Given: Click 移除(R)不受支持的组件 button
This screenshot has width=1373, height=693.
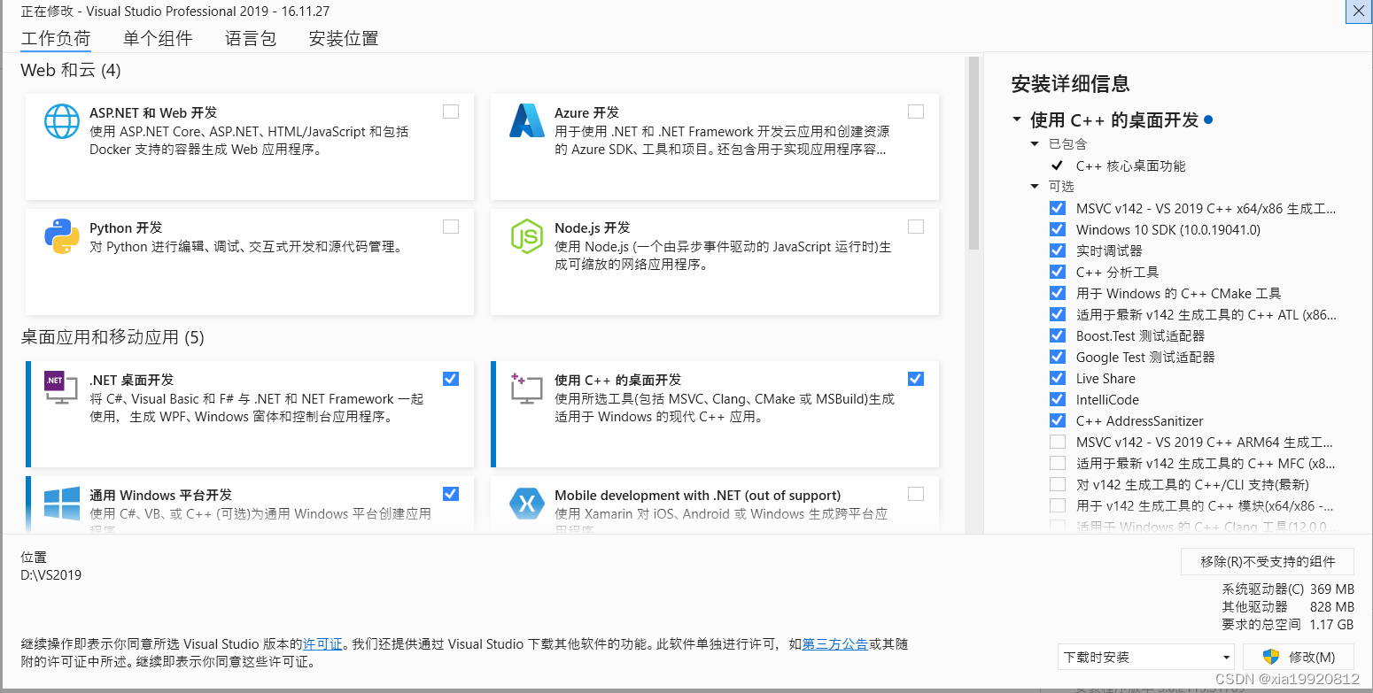Looking at the screenshot, I should (1268, 561).
